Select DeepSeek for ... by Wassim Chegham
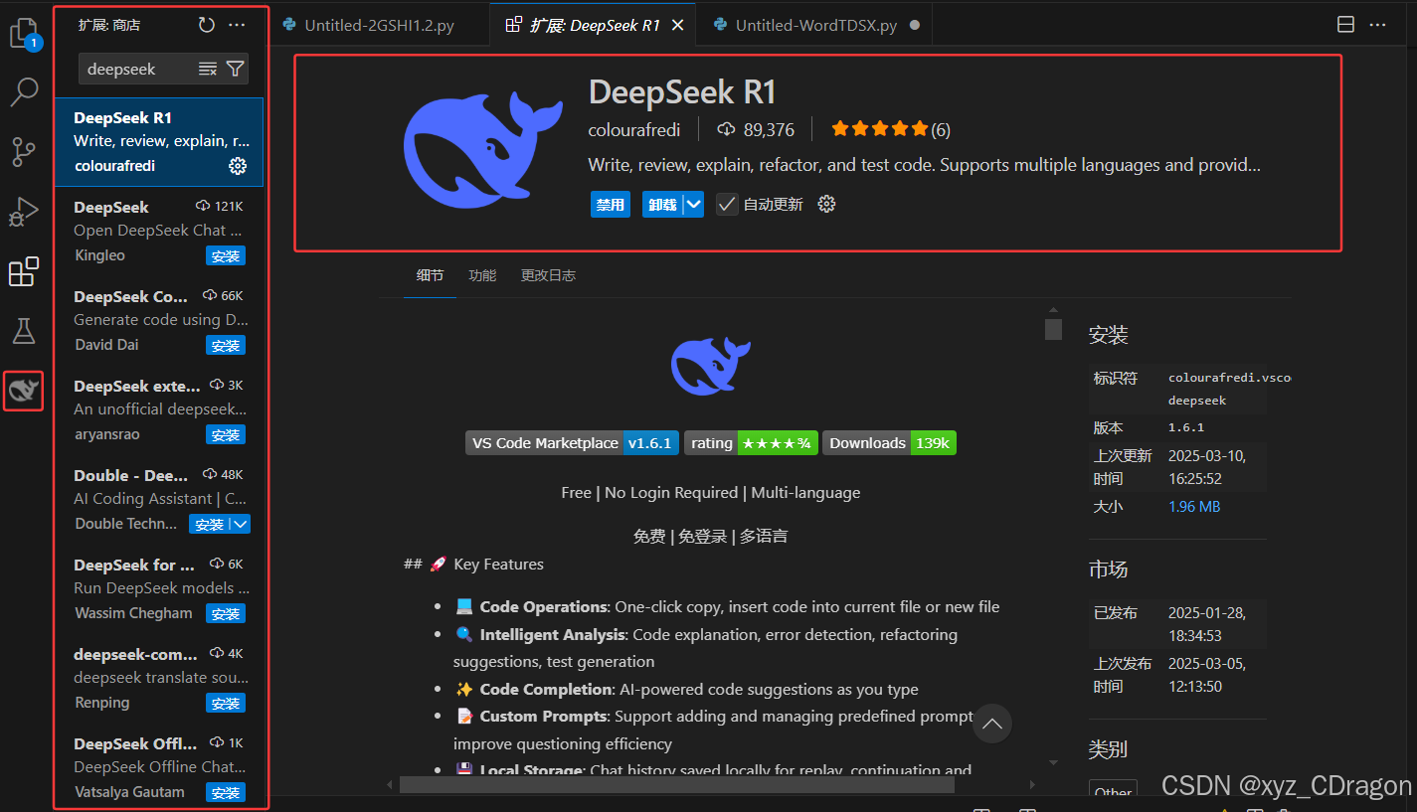The image size is (1417, 812). coord(159,589)
